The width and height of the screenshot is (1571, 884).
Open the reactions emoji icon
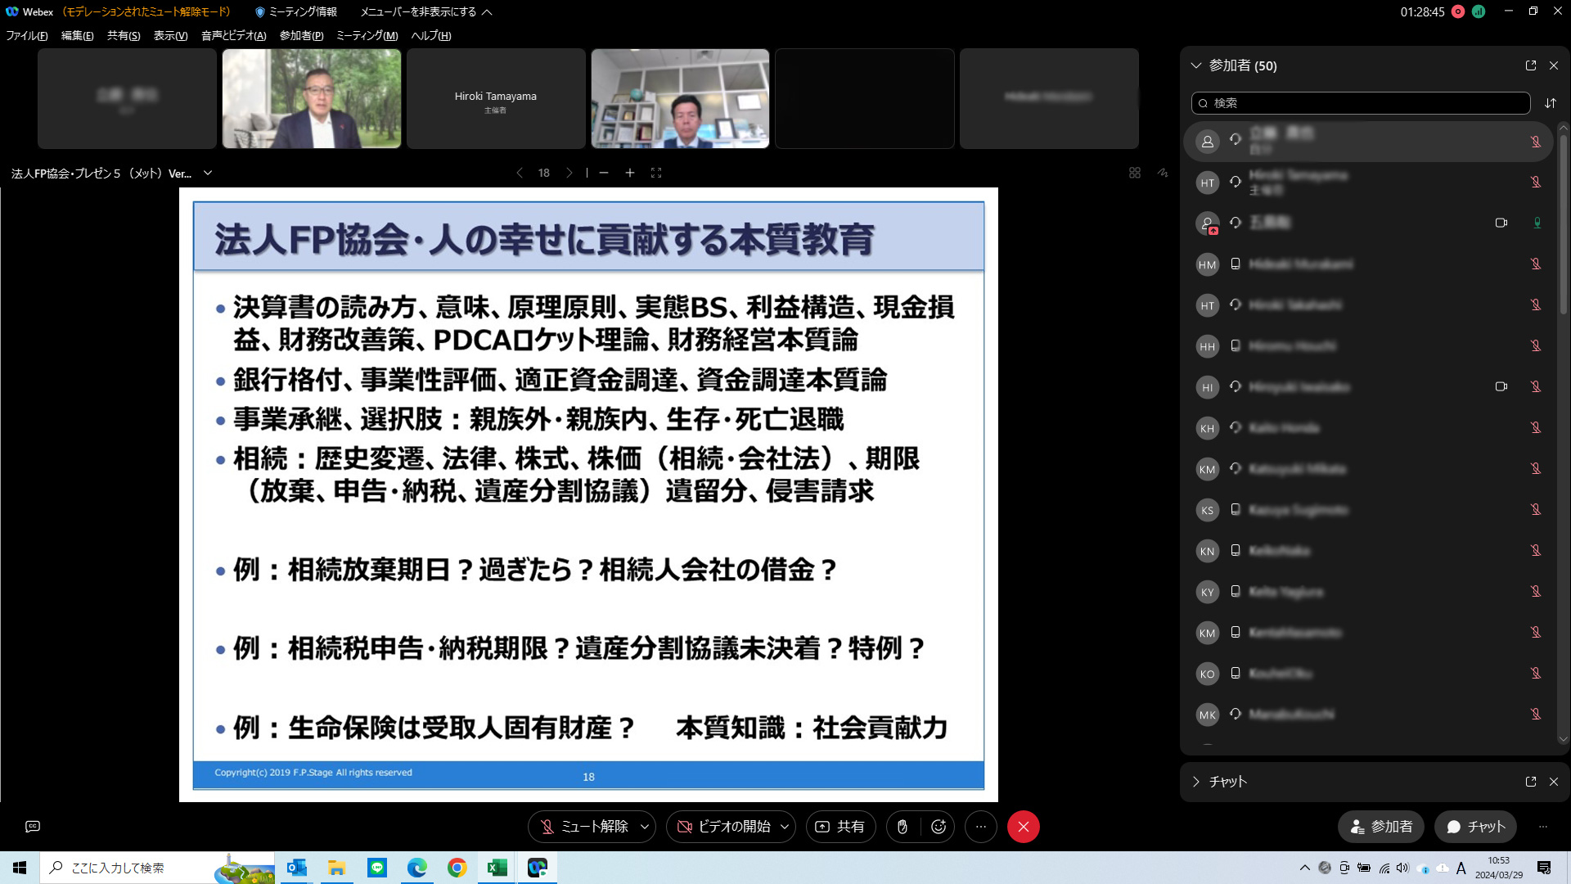click(939, 827)
